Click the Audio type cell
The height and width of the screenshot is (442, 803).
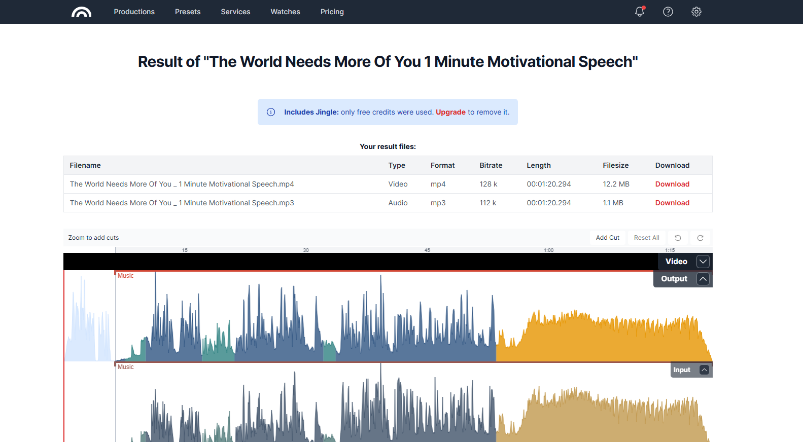(x=398, y=203)
